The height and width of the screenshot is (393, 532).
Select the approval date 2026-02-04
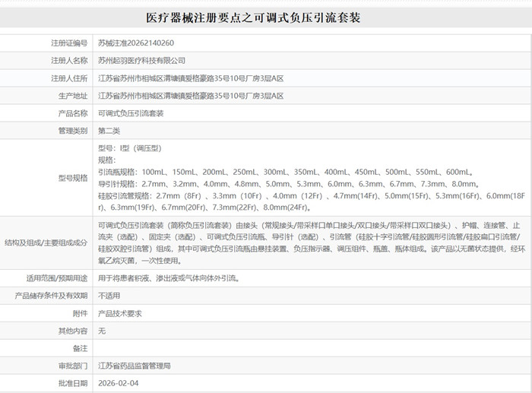(119, 383)
